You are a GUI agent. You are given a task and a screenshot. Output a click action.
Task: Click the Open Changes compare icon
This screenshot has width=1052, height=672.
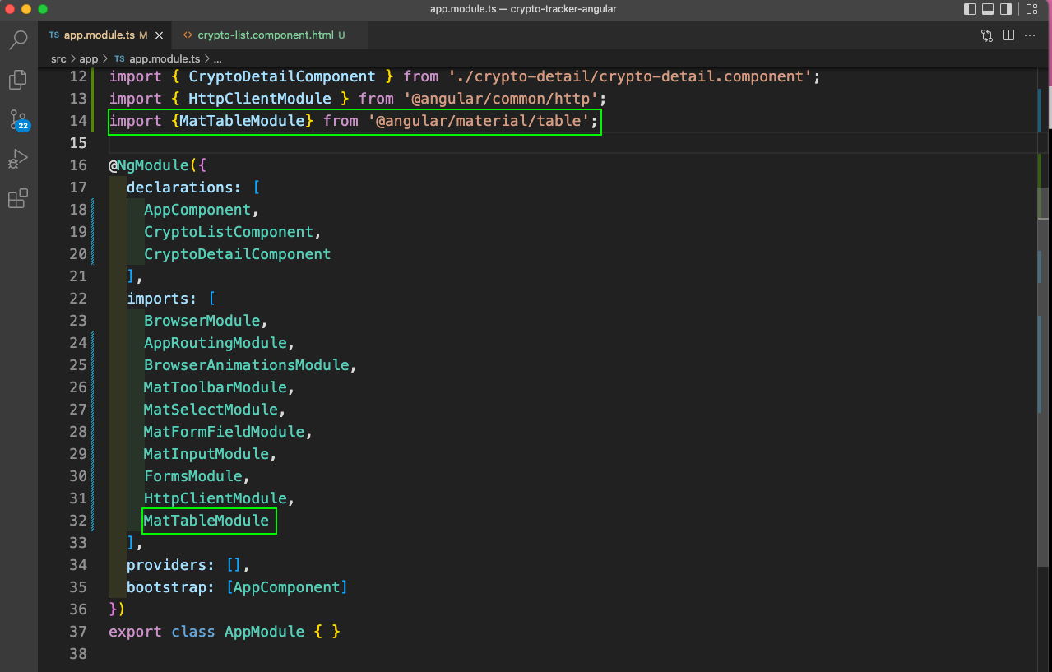tap(987, 35)
